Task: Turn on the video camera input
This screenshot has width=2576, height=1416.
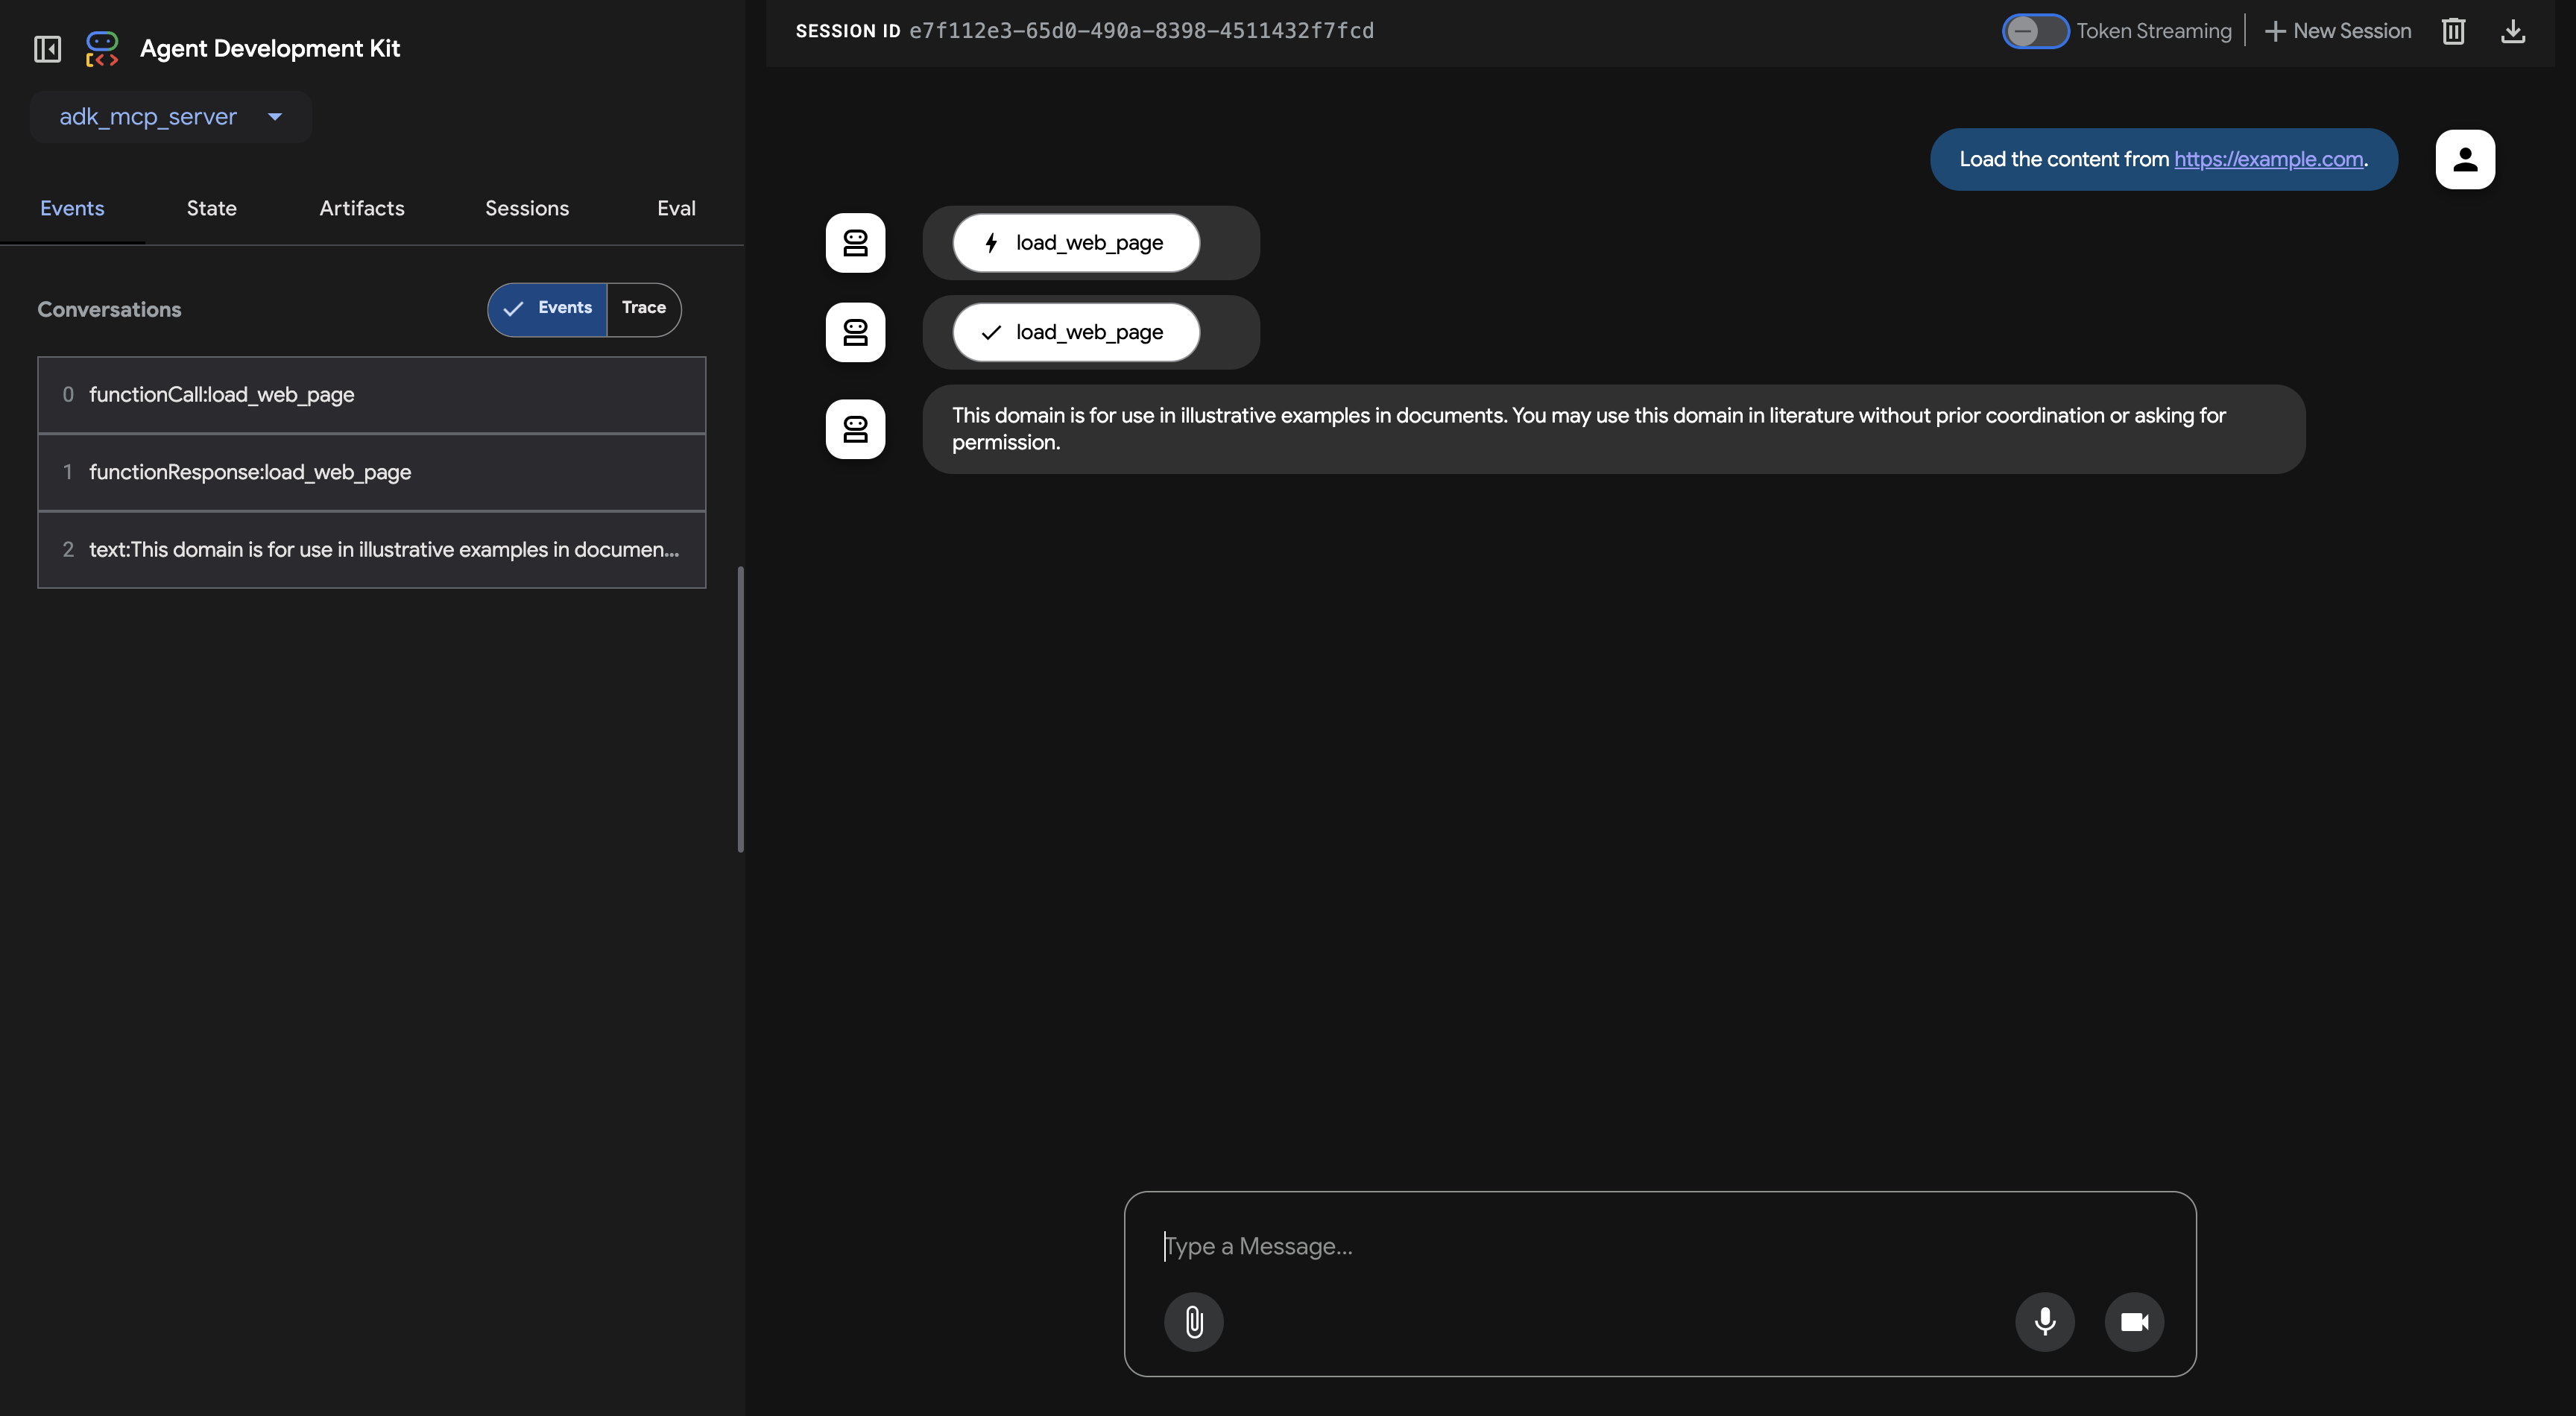Action: (2134, 1322)
